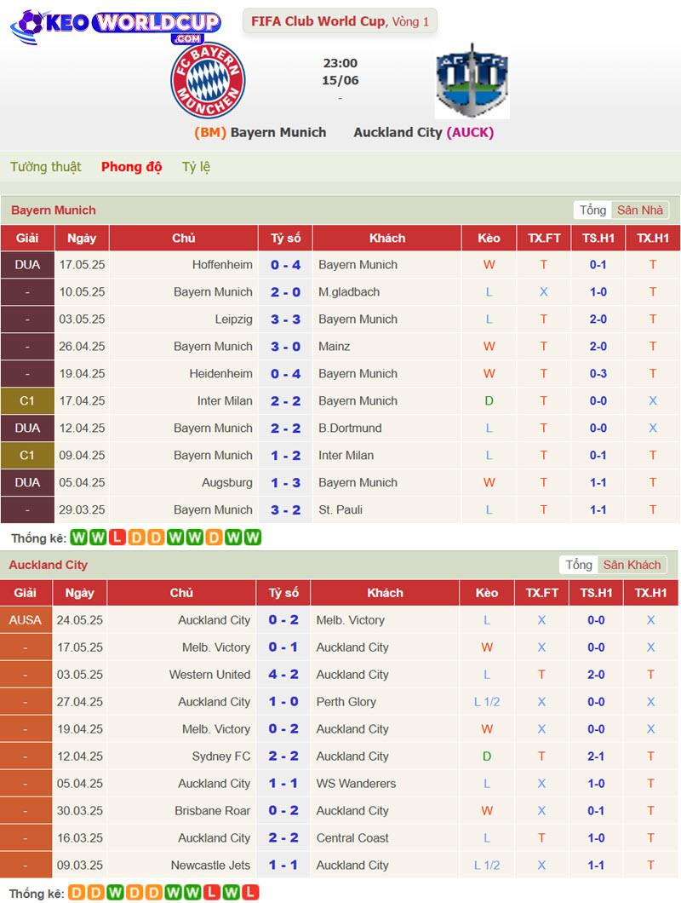
Task: Open the Brisbane Roar team link
Action: [213, 811]
